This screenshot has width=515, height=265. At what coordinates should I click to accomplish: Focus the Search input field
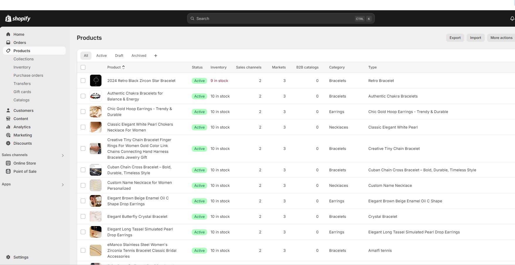pyautogui.click(x=281, y=18)
